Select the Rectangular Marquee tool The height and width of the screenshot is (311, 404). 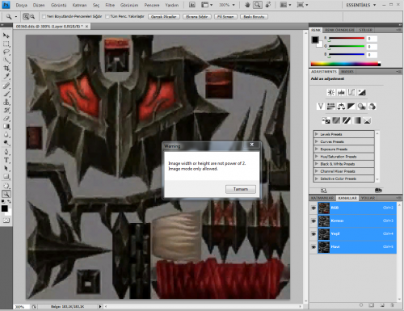click(6, 44)
